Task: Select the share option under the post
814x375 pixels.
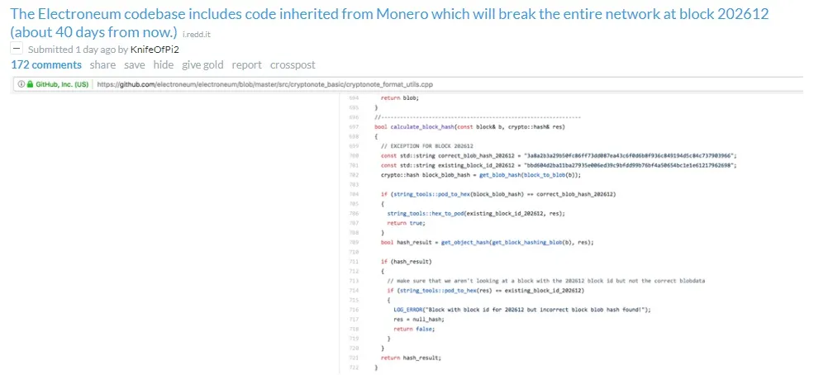Action: (x=102, y=64)
